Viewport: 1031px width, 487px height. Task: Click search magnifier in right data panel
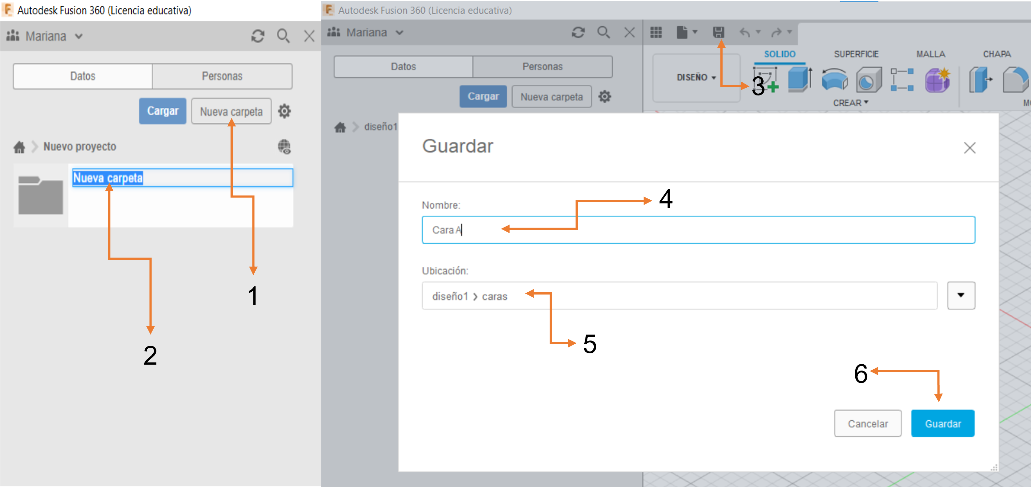(x=603, y=32)
